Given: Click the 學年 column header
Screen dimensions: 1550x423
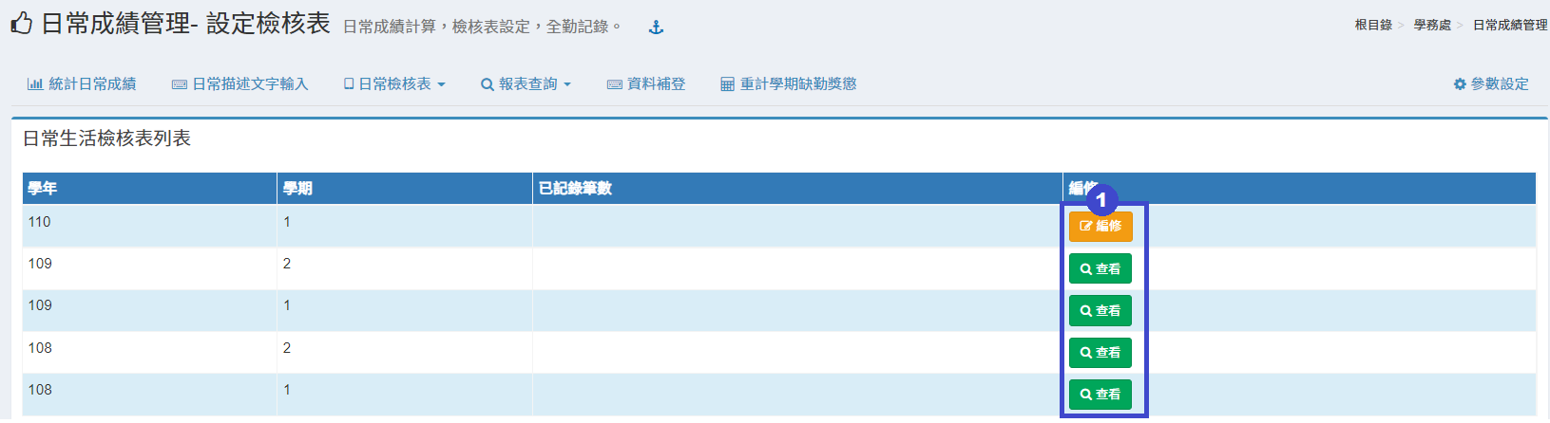Looking at the screenshot, I should tap(43, 189).
